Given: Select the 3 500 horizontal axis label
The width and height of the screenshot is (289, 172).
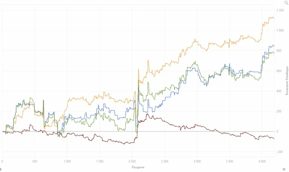Looking at the screenshot, I should click(229, 161).
